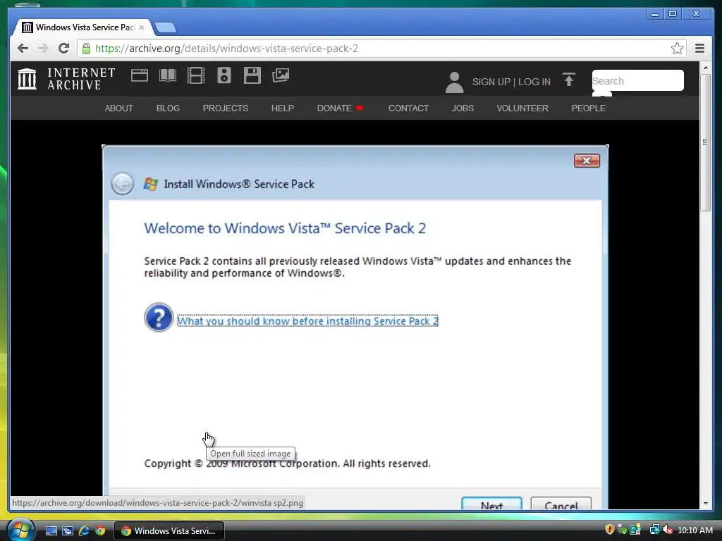
Task: Click the upload arrow icon
Action: tap(569, 80)
